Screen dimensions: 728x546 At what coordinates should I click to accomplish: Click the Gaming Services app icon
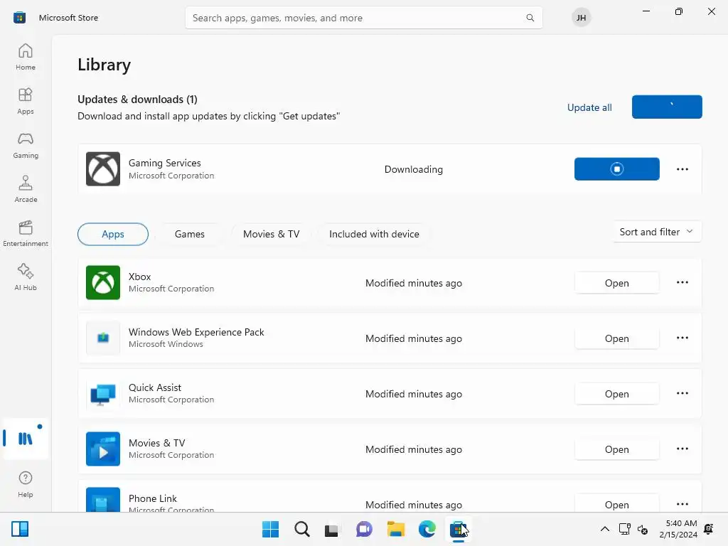point(103,169)
